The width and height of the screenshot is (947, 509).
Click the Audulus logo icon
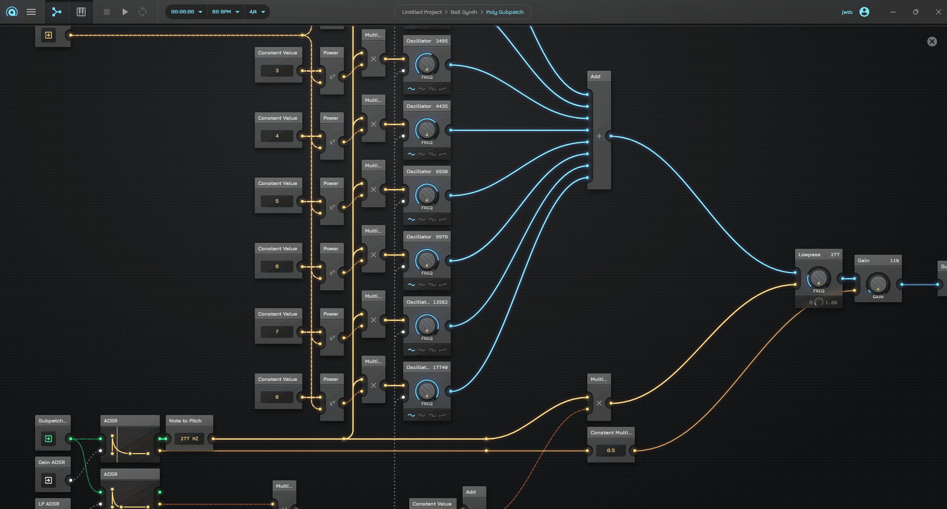click(12, 12)
